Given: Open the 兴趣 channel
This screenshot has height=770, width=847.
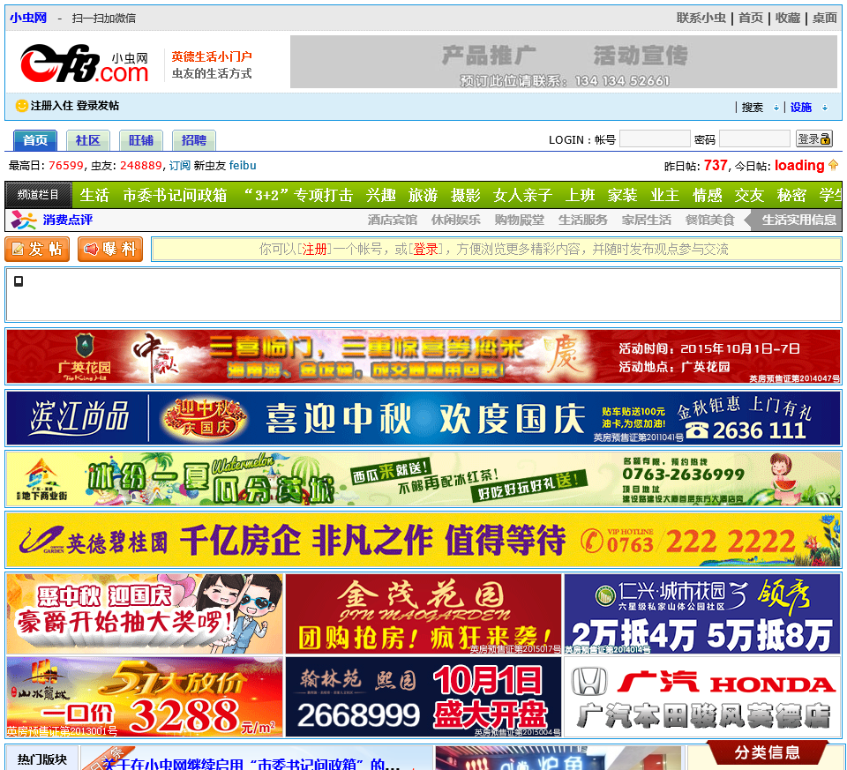Looking at the screenshot, I should pyautogui.click(x=381, y=195).
